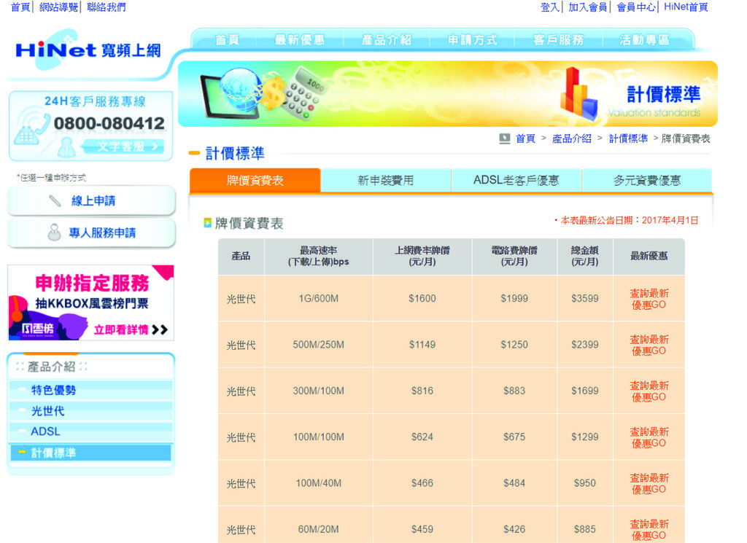Go to 產品介紹 in the breadcrumb
The image size is (747, 543).
[x=571, y=138]
